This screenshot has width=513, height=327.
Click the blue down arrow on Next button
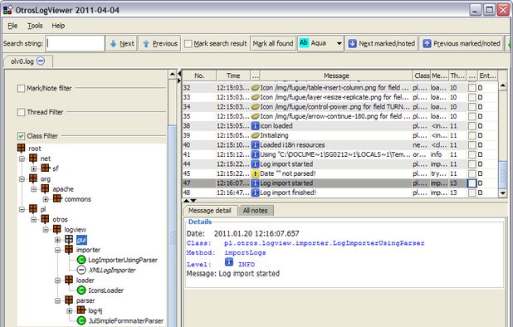[113, 43]
